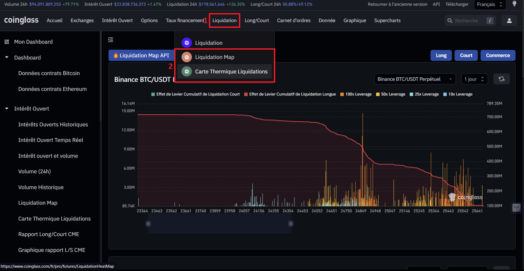Image resolution: width=524 pixels, height=271 pixels.
Task: Click the green Carte Thermique Liquidations icon
Action: [187, 72]
